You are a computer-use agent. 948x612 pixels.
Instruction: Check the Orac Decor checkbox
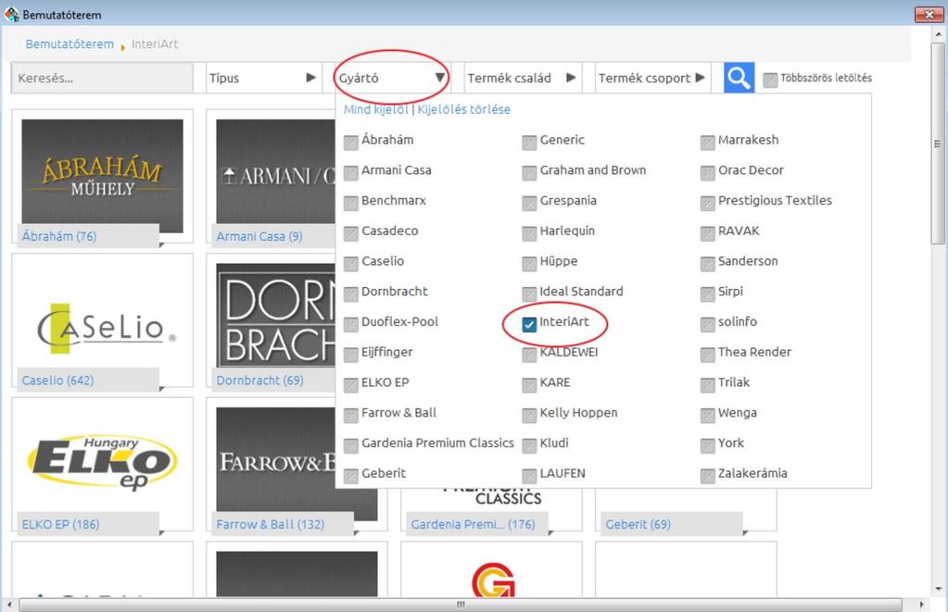click(707, 173)
